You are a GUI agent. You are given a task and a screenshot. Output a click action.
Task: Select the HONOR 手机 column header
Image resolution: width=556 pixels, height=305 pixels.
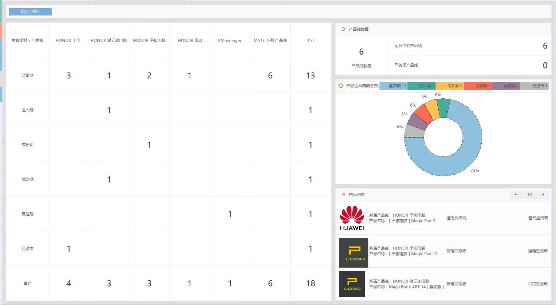68,40
